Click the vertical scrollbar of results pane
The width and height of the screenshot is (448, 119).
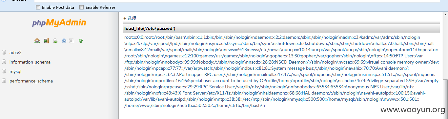tap(445, 65)
